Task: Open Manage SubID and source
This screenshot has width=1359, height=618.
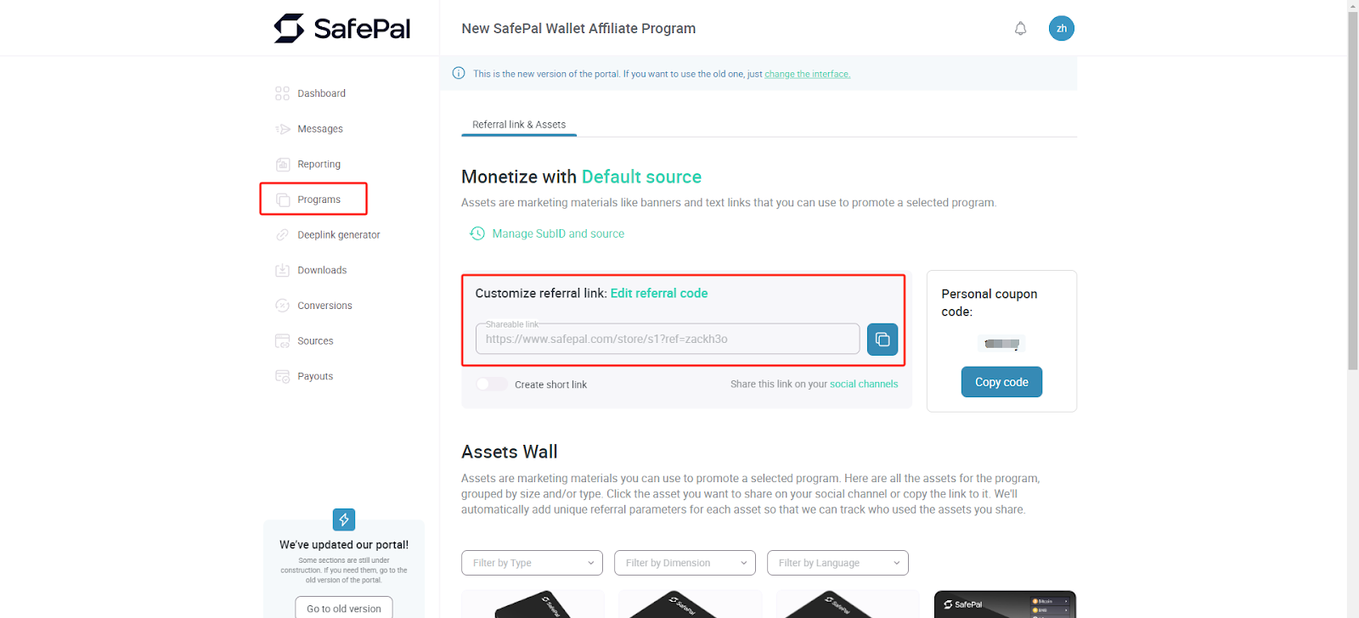Action: [x=557, y=234]
